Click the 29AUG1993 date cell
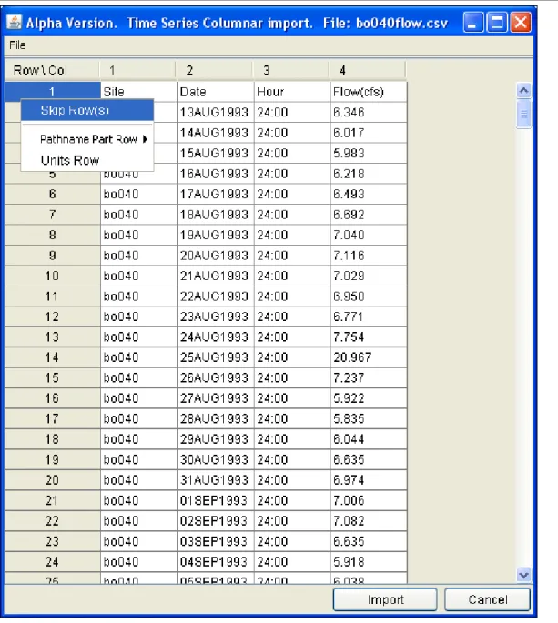Screen dimensions: 558x623 216,439
